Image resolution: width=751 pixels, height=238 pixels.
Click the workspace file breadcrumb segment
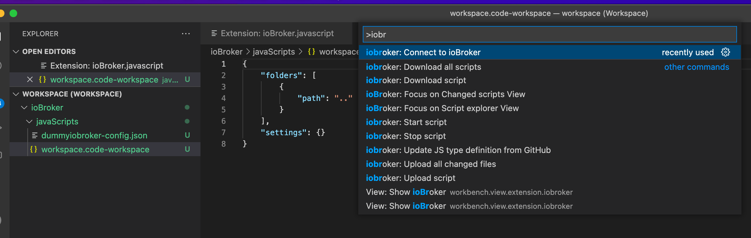(x=333, y=52)
